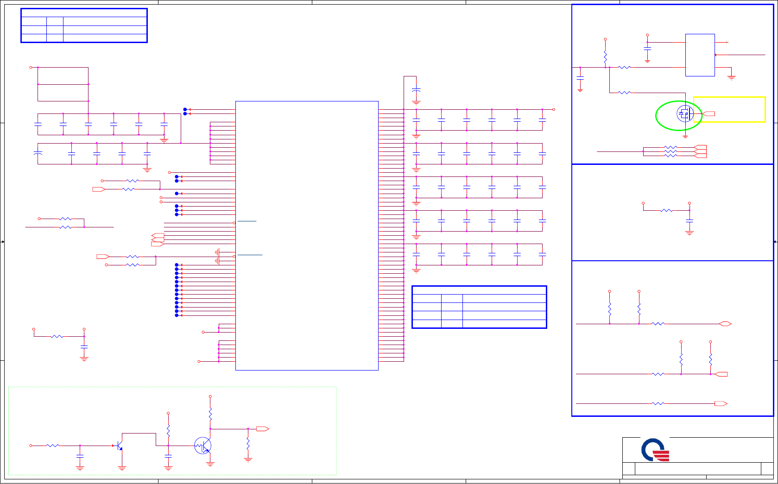
Task: Select the no-connect X marker on the small IC output
Action: [727, 43]
